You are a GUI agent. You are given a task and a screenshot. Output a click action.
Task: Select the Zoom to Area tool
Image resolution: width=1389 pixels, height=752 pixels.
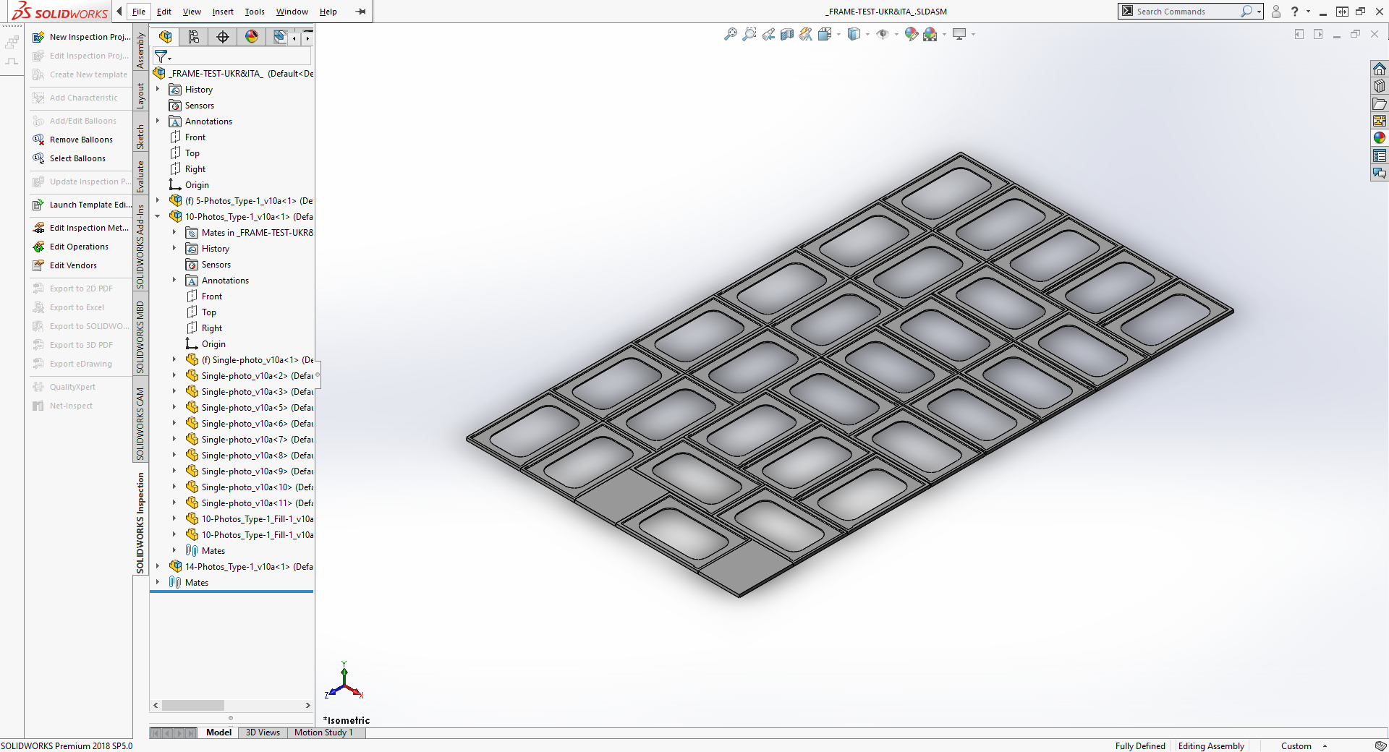pyautogui.click(x=749, y=34)
